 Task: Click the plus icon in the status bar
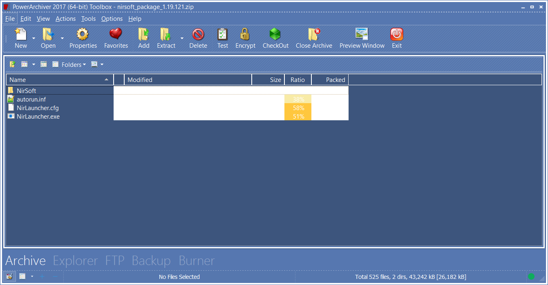[42, 277]
